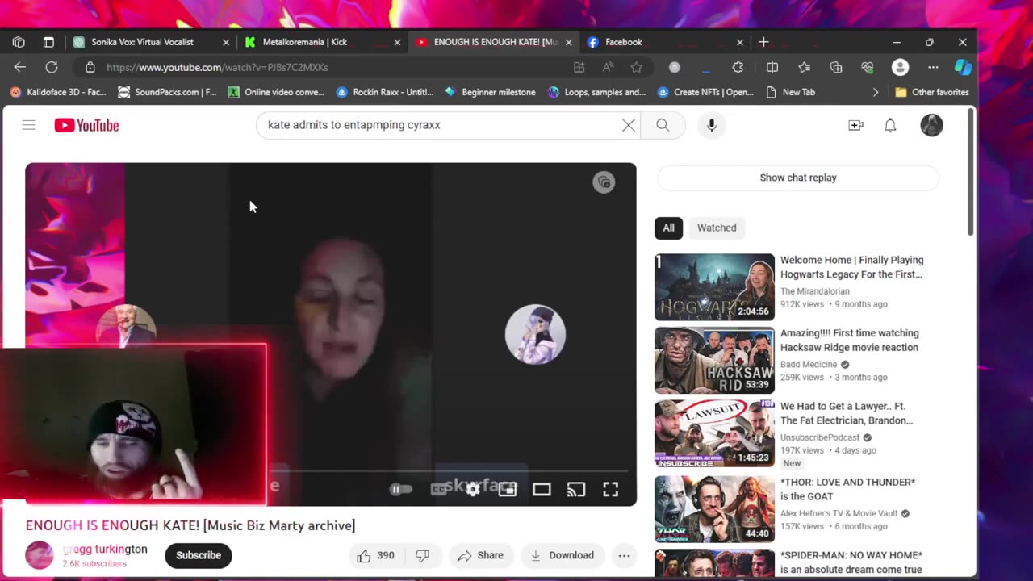Add page to favorites with star
This screenshot has height=581, width=1033.
tap(636, 67)
